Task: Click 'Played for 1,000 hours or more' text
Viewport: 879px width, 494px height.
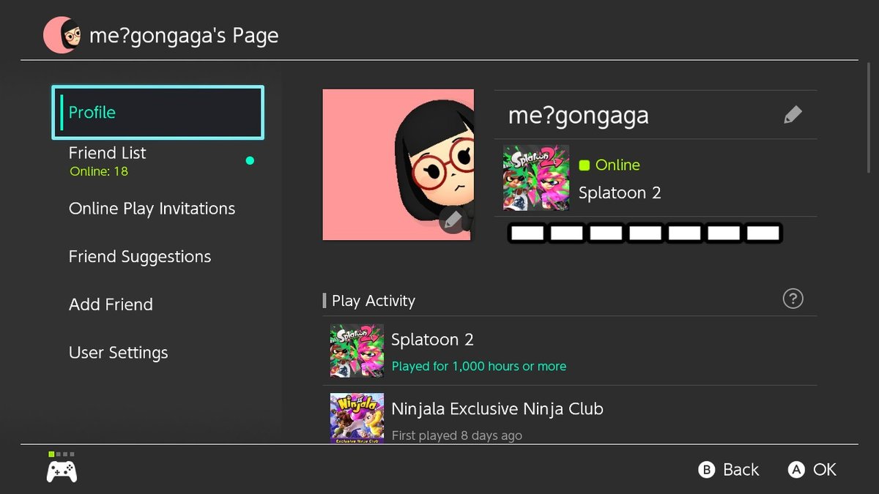Action: pos(479,366)
